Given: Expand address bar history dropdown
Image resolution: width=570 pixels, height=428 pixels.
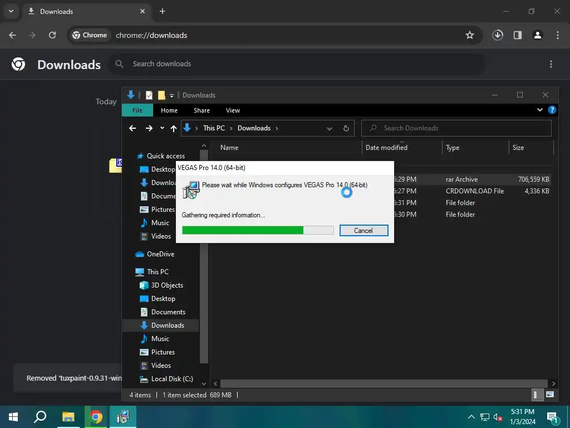Looking at the screenshot, I should click(x=330, y=129).
